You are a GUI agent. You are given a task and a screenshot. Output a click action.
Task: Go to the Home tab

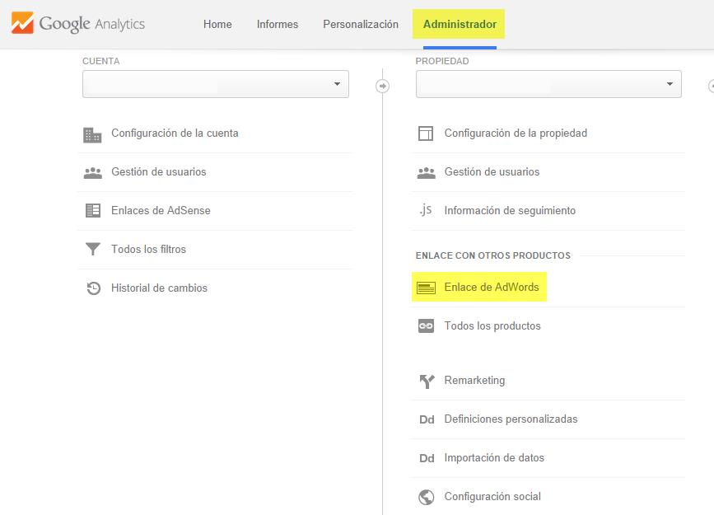pyautogui.click(x=217, y=25)
